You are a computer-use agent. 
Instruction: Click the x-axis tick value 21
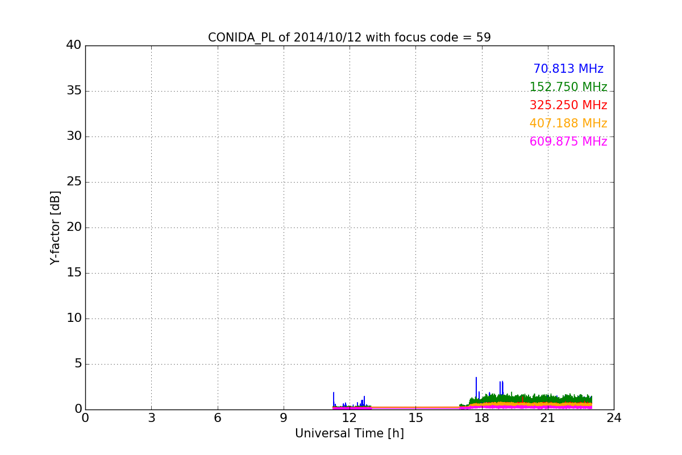coord(548,417)
